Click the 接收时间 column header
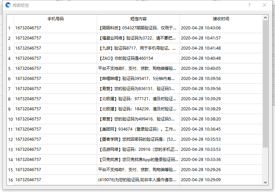The width and height of the screenshot is (275, 192). (221, 19)
